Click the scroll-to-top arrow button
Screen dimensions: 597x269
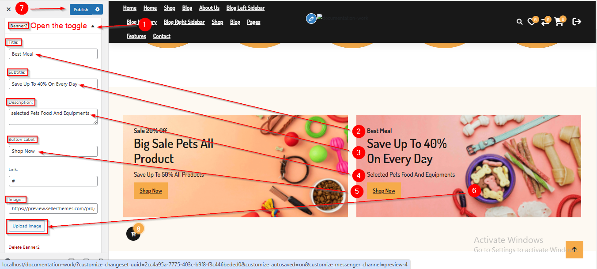574,250
